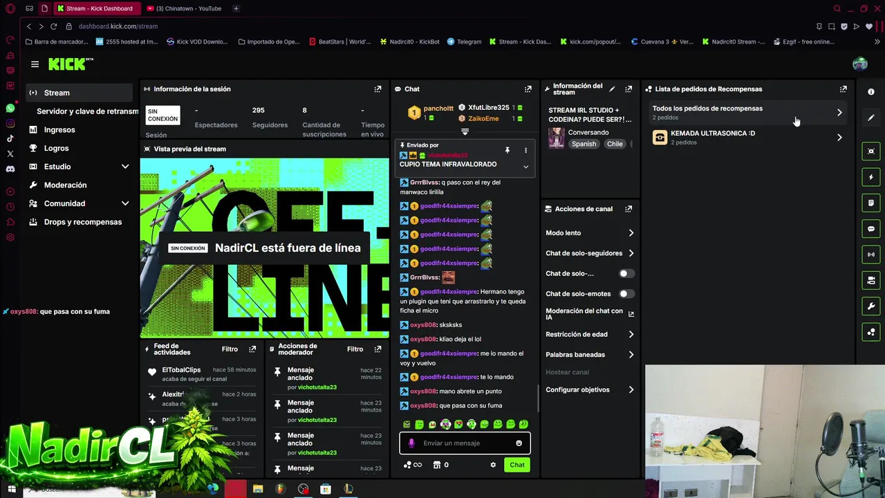
Task: Reload the page with the refresh icon
Action: tap(53, 26)
